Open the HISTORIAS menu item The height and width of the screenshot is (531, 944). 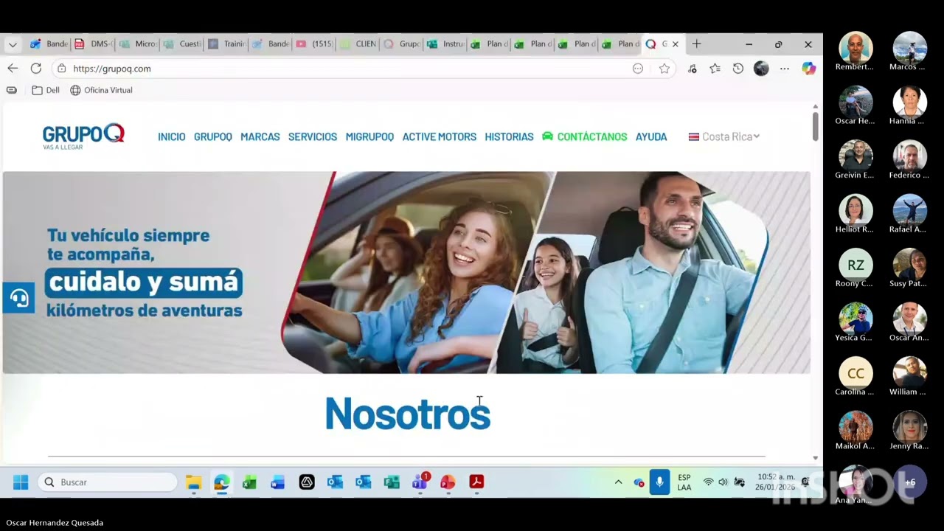pyautogui.click(x=509, y=136)
